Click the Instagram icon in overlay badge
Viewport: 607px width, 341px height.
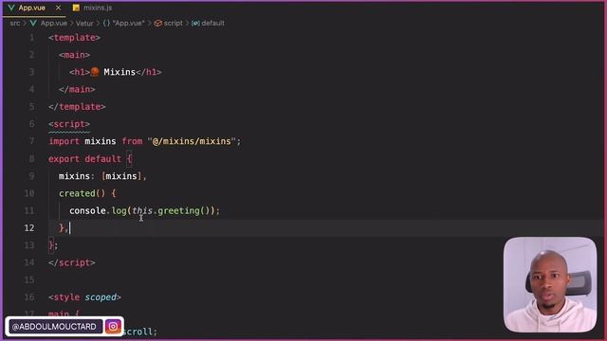coord(113,327)
